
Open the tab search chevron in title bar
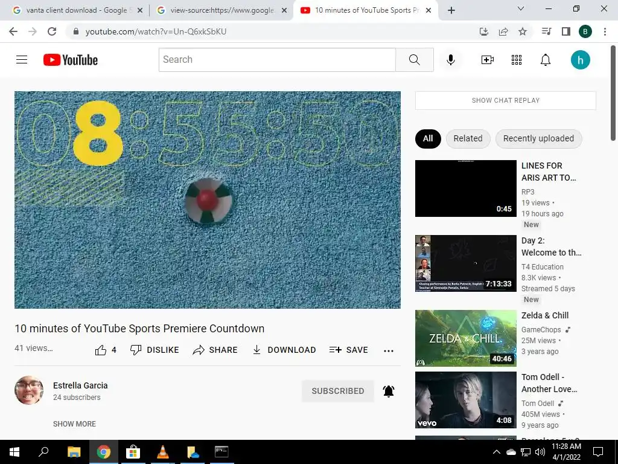pos(521,8)
